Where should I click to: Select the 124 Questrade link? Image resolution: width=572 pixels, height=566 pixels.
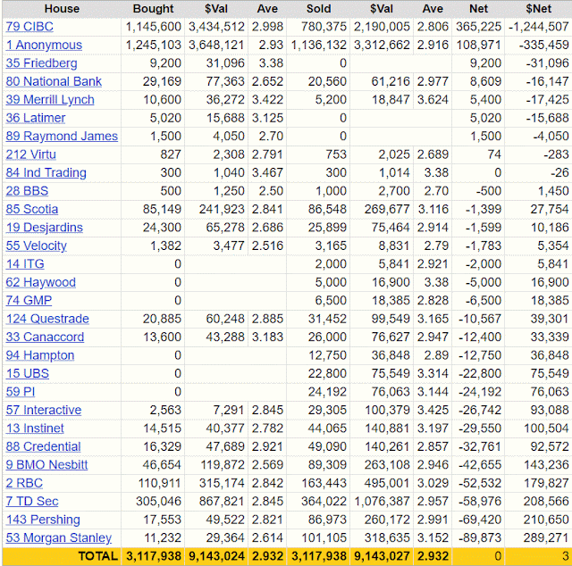[47, 319]
